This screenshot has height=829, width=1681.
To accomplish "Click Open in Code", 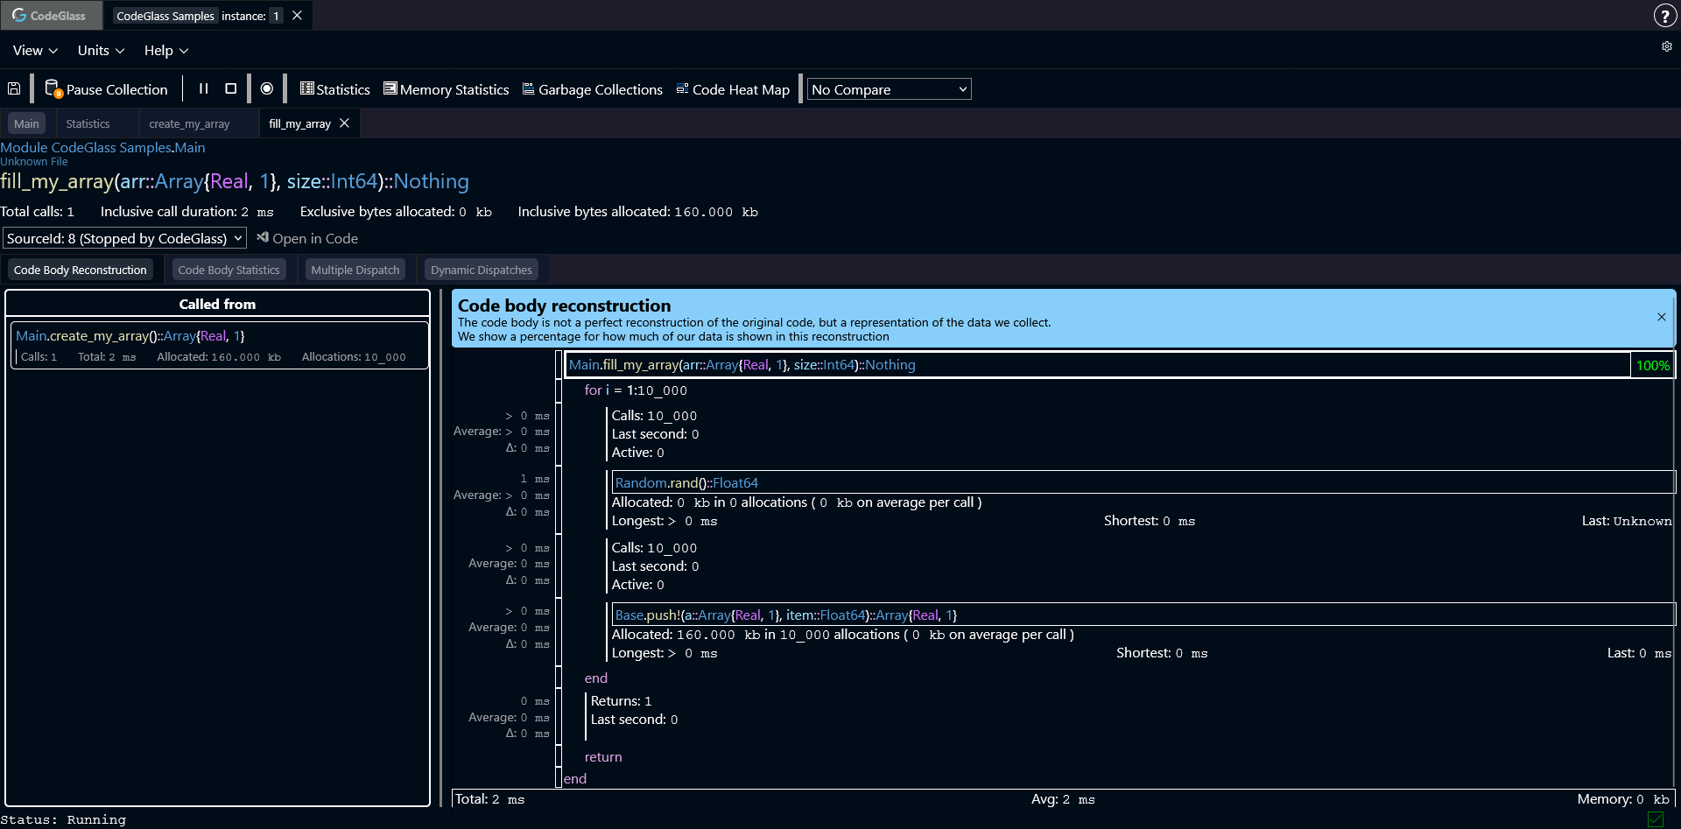I will click(307, 237).
